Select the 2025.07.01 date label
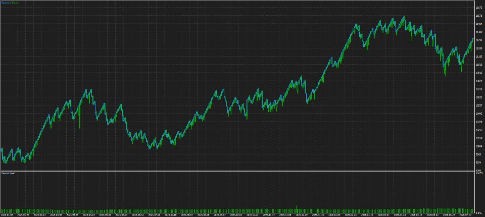 coord(155,214)
